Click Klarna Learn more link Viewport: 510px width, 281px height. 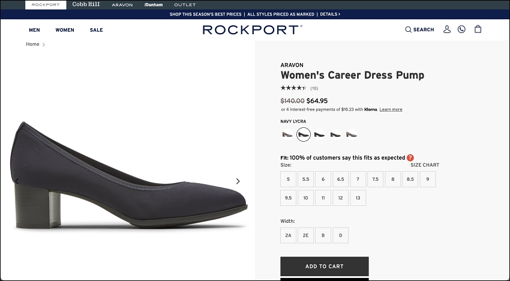pyautogui.click(x=391, y=109)
